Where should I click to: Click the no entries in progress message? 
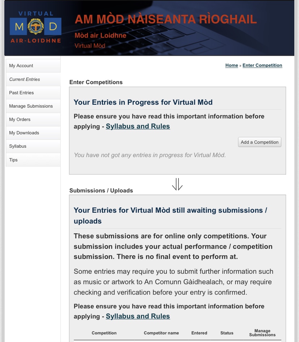click(150, 155)
